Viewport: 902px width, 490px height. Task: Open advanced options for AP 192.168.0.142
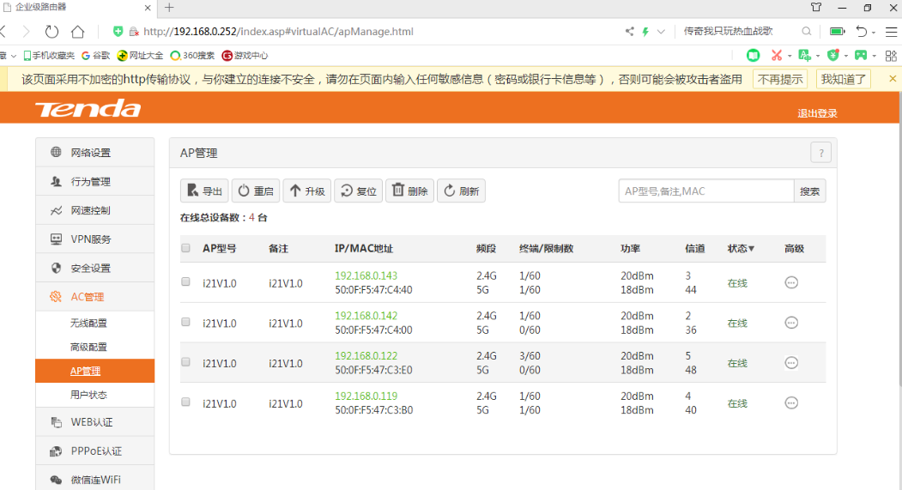pos(791,323)
